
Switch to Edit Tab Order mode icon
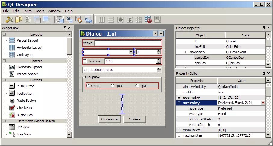pyautogui.click(x=88, y=19)
